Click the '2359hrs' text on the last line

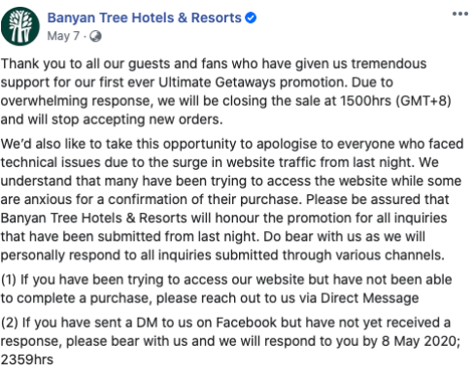point(27,359)
